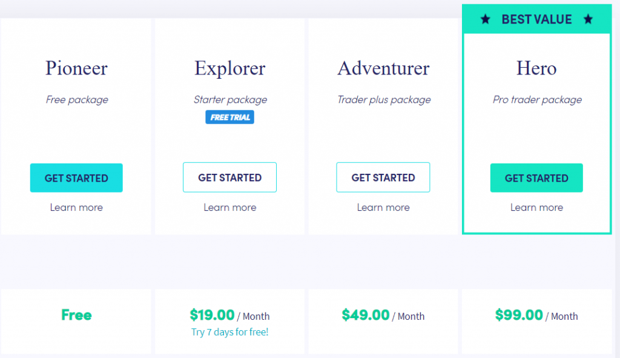Viewport: 620px width, 358px height.
Task: Open Learn more under Hero
Action: tap(536, 207)
